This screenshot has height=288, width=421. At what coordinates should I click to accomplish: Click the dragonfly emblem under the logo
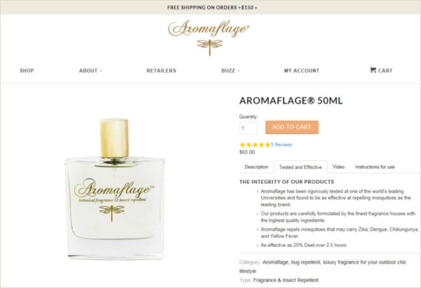[x=210, y=47]
